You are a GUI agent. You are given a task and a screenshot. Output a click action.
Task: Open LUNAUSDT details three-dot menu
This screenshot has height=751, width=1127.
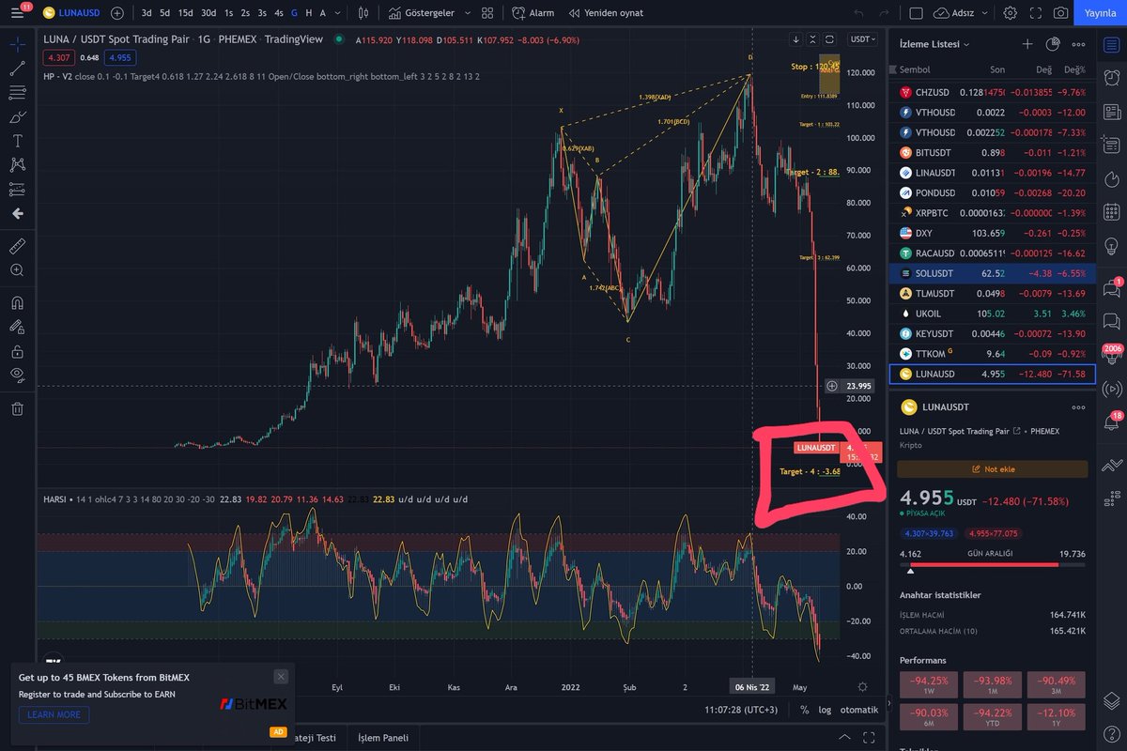(1078, 407)
